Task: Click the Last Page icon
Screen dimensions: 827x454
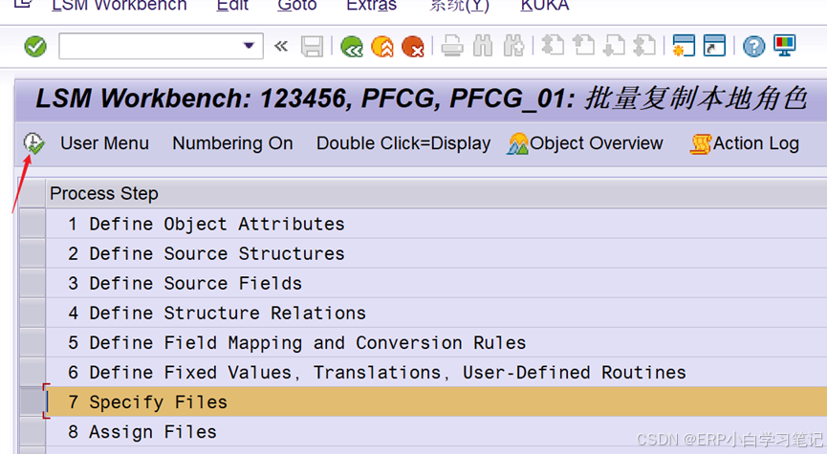Action: (644, 45)
